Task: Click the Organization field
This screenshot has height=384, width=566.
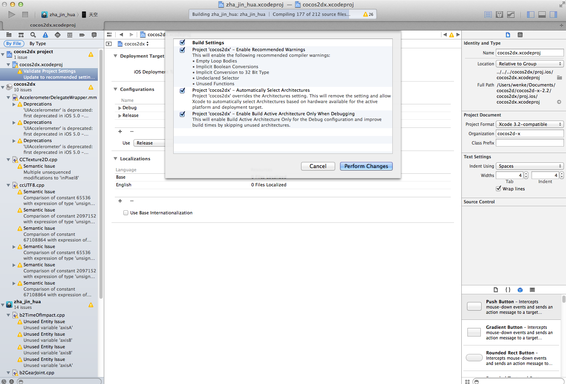Action: point(530,134)
